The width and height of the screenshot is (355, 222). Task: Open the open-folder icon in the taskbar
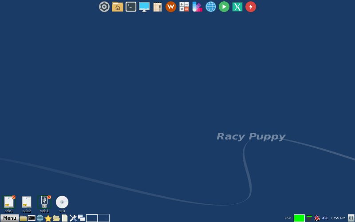pyautogui.click(x=56, y=218)
